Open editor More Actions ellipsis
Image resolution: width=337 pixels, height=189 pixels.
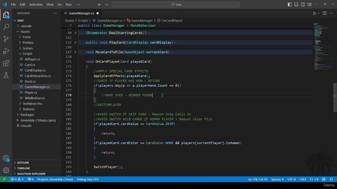pos(331,13)
